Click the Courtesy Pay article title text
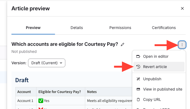The height and width of the screenshot is (109, 190). pos(65,44)
